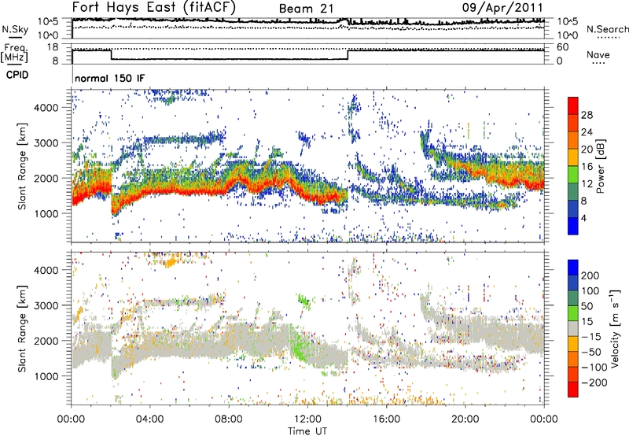Click the '08:00' time axis tick label
The image size is (629, 436).
(x=229, y=419)
